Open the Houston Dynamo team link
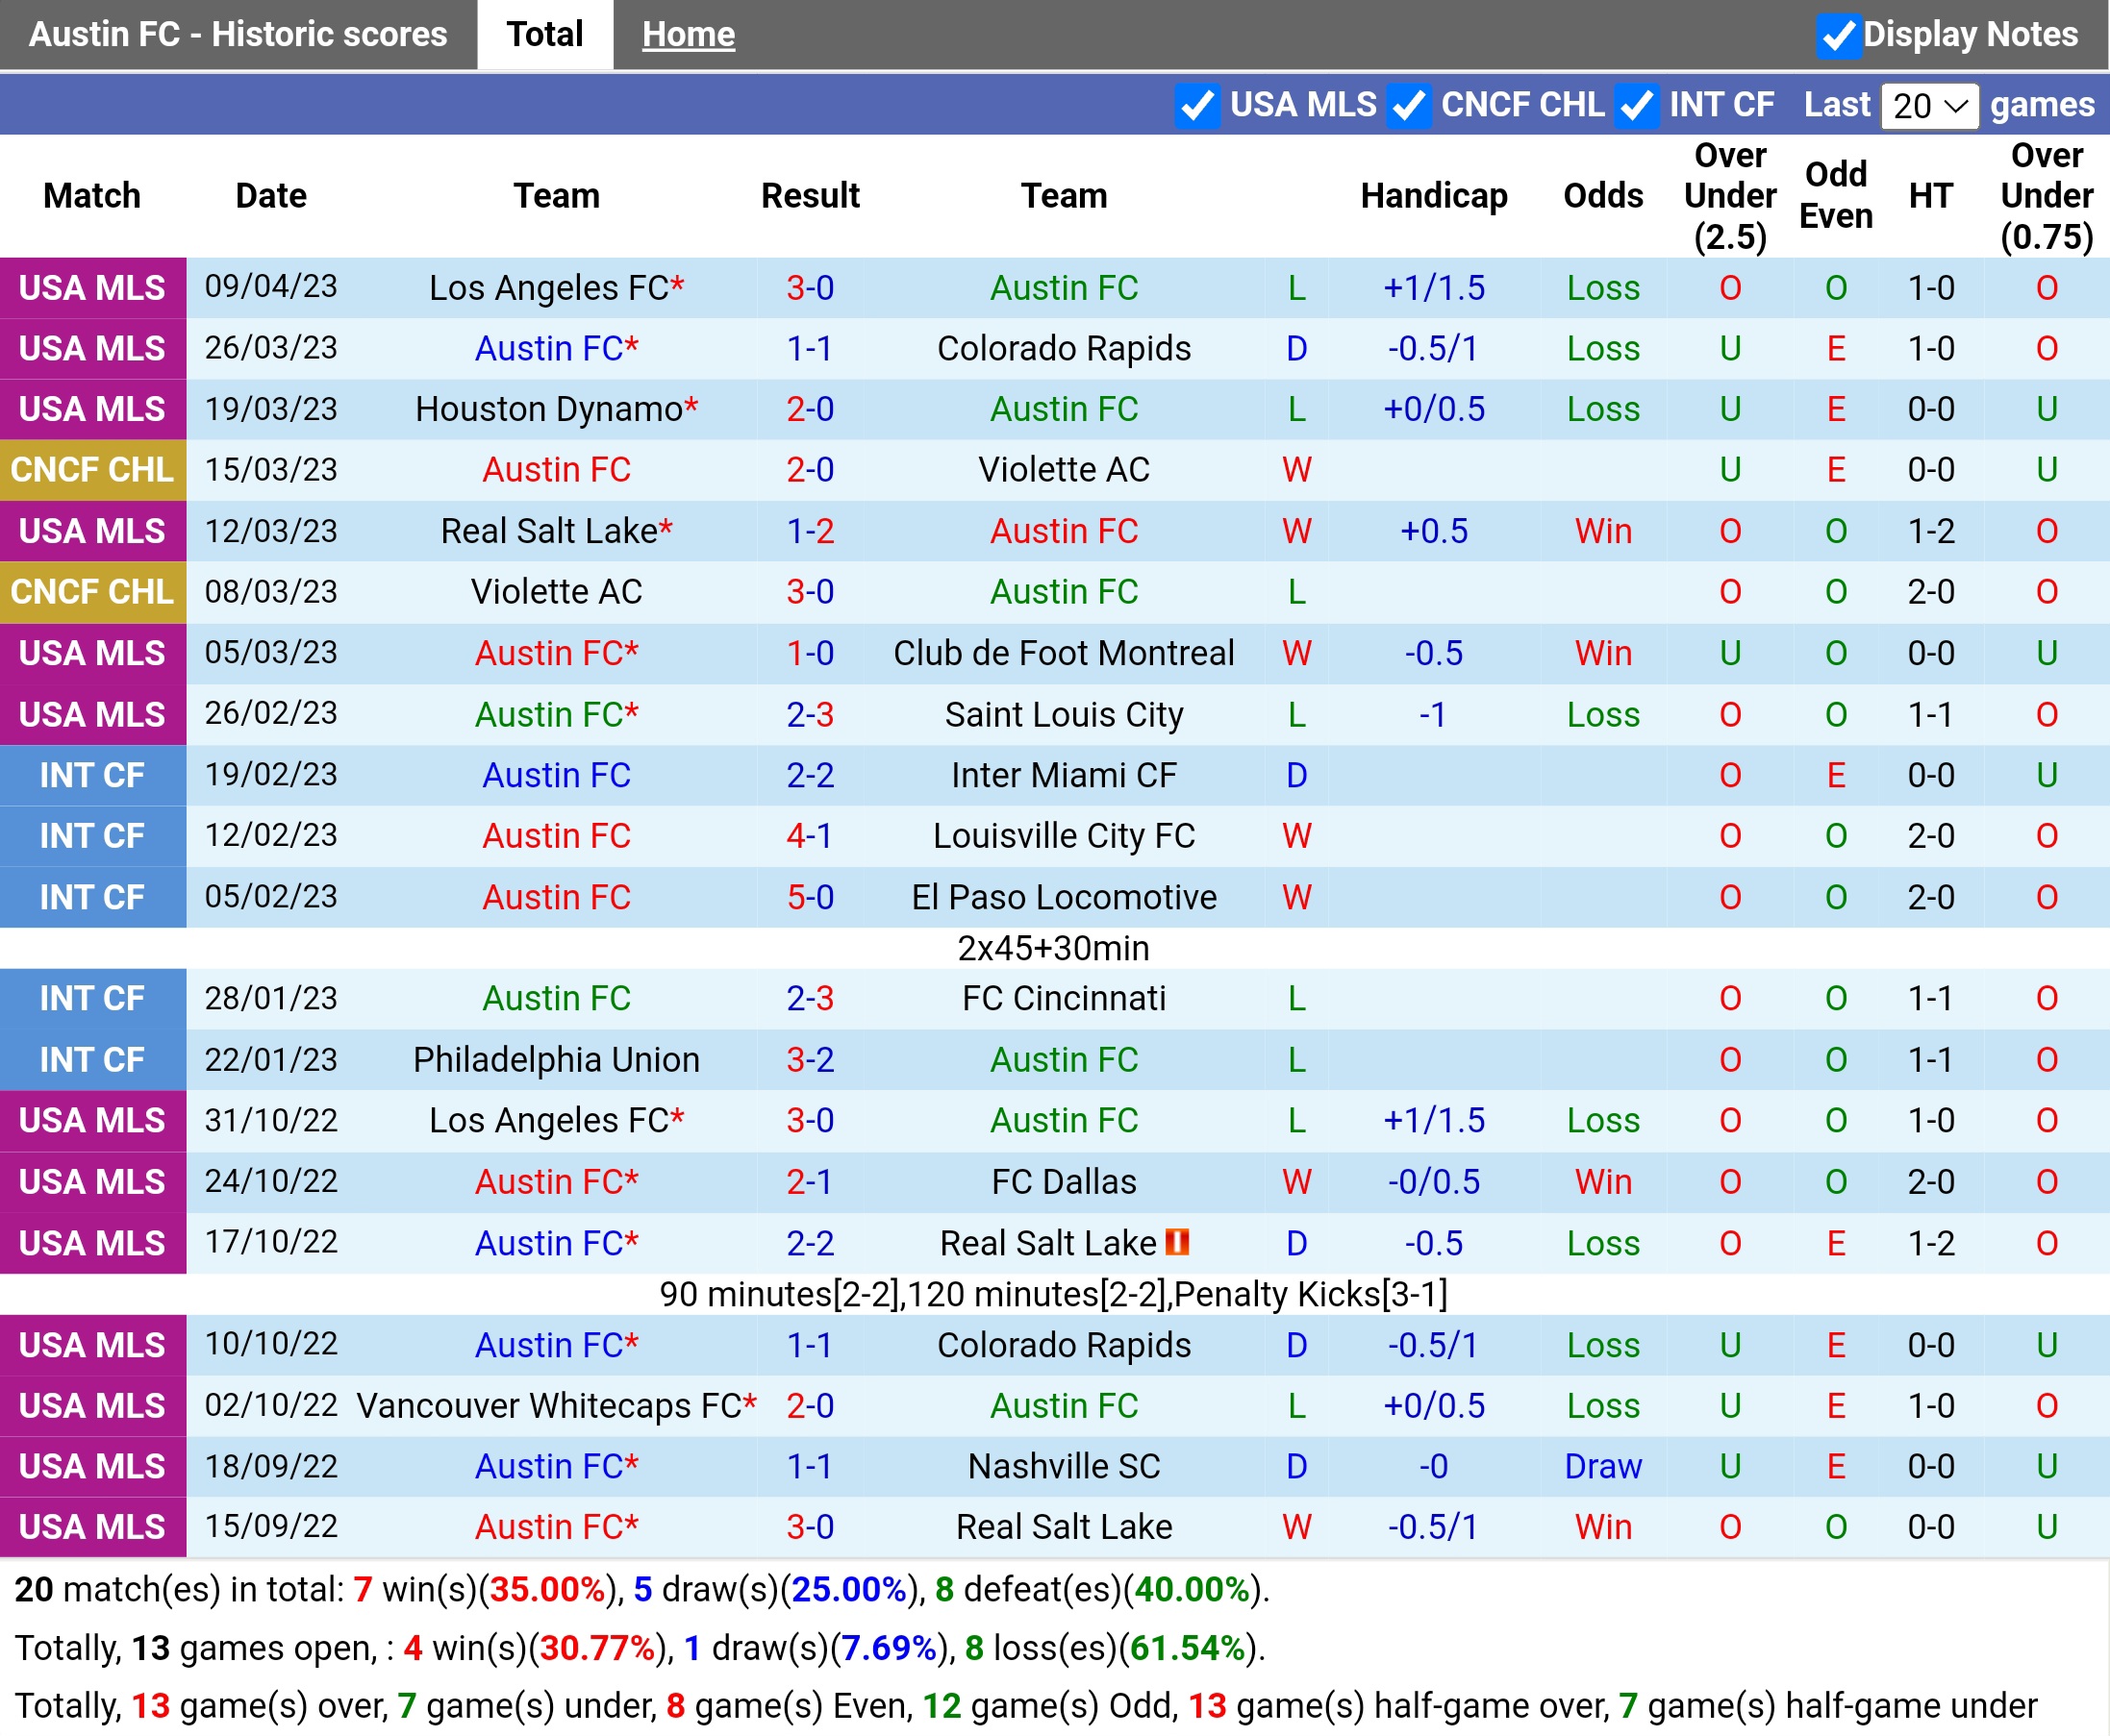The image size is (2110, 1736). 548,410
